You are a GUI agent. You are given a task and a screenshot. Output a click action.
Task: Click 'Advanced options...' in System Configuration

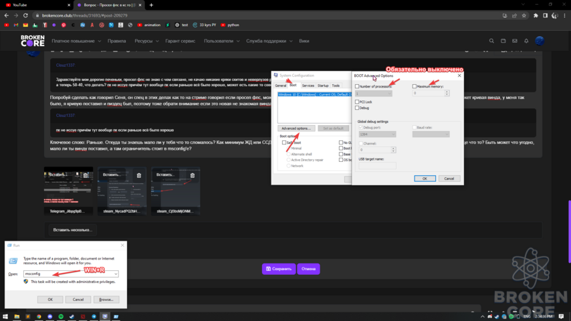click(x=296, y=128)
